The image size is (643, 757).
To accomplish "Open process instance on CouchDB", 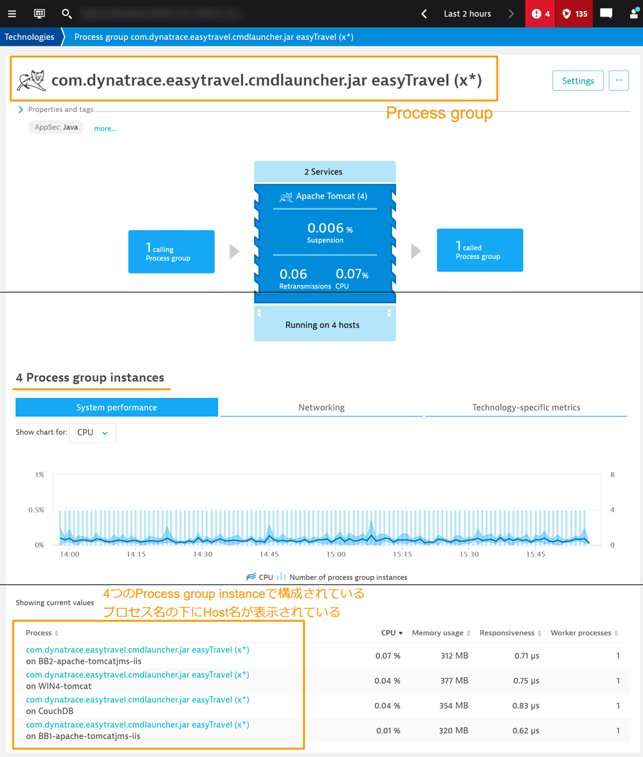I will pos(138,700).
